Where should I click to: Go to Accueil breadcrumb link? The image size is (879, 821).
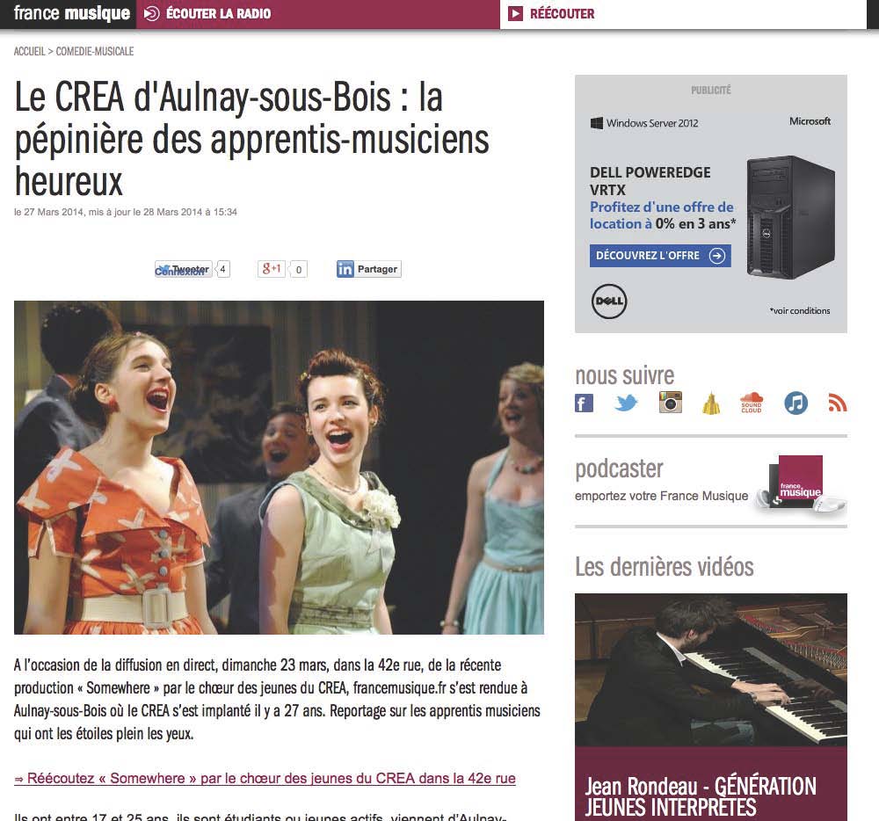29,52
